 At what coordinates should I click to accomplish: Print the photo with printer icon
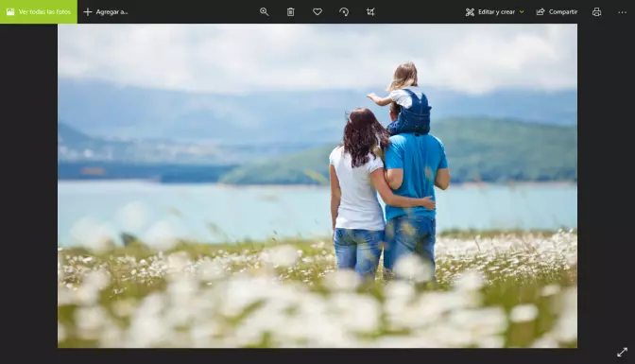(596, 11)
